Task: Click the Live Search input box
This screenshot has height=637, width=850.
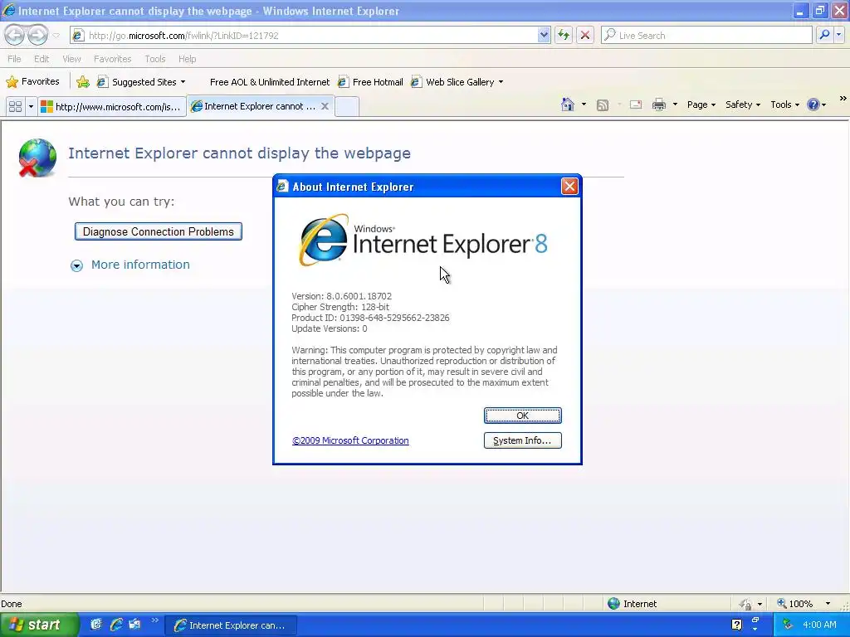Action: pyautogui.click(x=706, y=35)
